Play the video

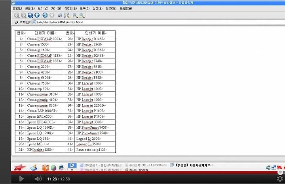[21, 179]
